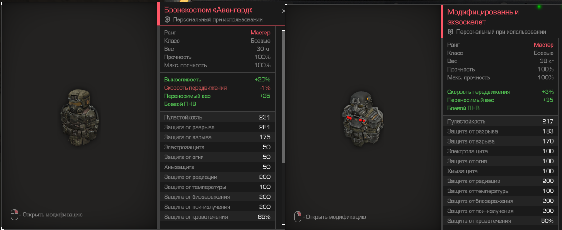
Task: Select the Модифицированный экзоскелет title
Action: (483, 17)
